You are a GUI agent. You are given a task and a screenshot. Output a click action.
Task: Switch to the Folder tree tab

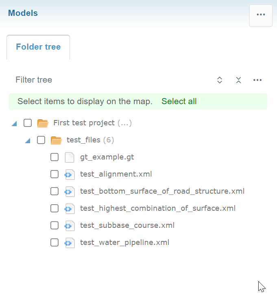point(38,47)
